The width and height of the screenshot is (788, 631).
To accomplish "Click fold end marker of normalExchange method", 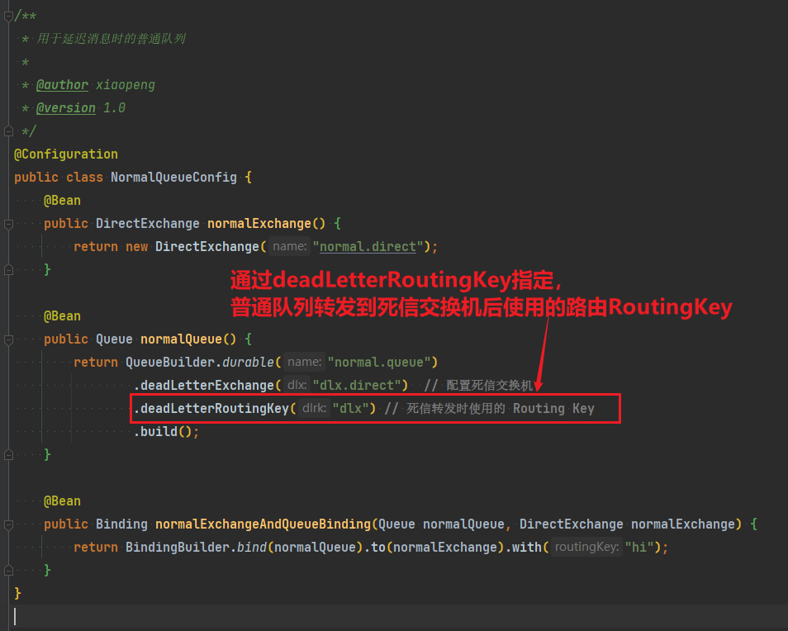I will click(7, 270).
